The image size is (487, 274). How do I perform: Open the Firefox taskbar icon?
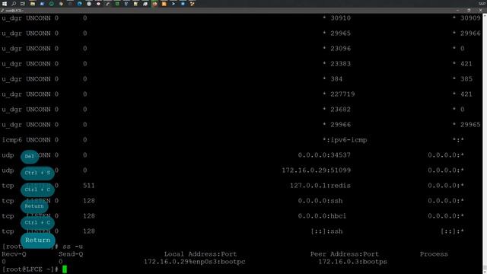click(154, 4)
